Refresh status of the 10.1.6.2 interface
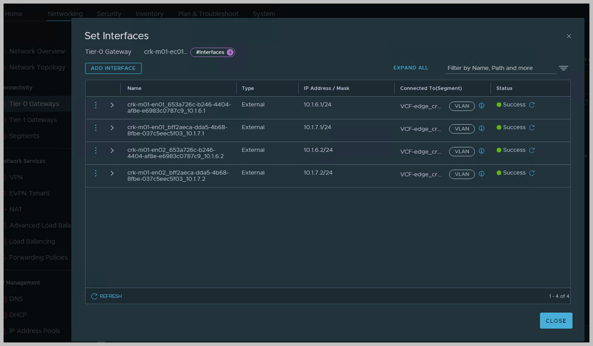This screenshot has width=593, height=346. [532, 151]
